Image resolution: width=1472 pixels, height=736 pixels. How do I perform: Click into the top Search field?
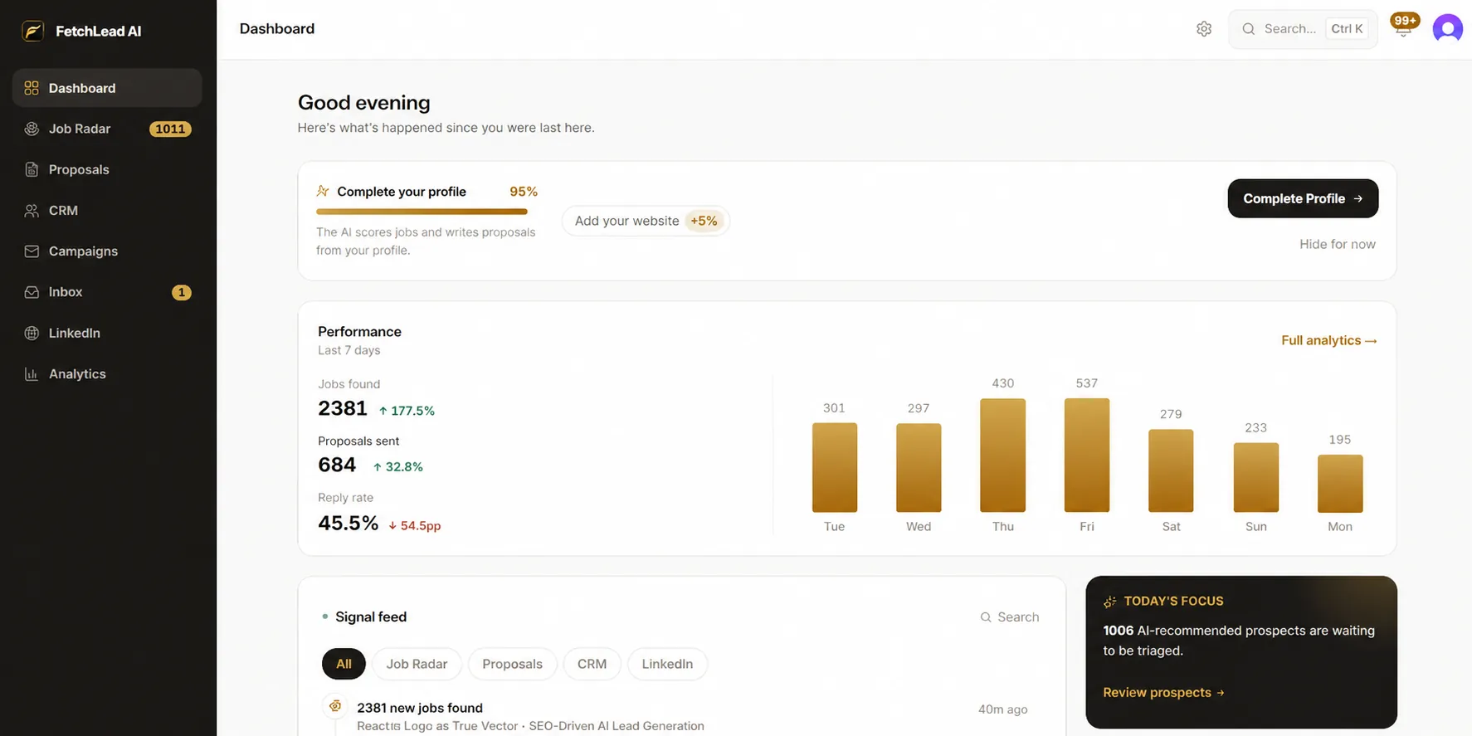click(x=1303, y=29)
